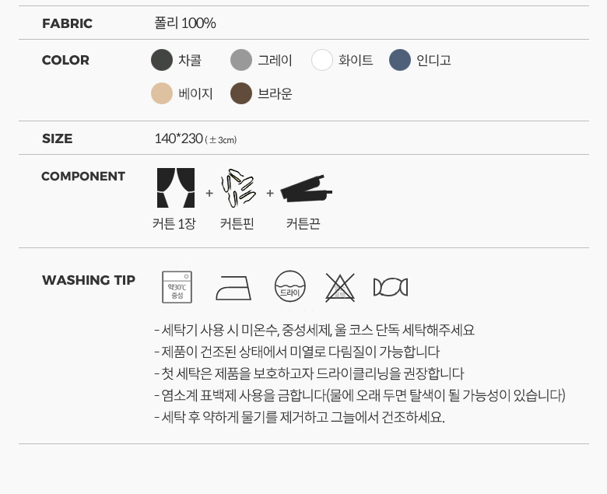This screenshot has height=494, width=607.
Task: Select the white (화이트) color swatch
Action: 322,60
